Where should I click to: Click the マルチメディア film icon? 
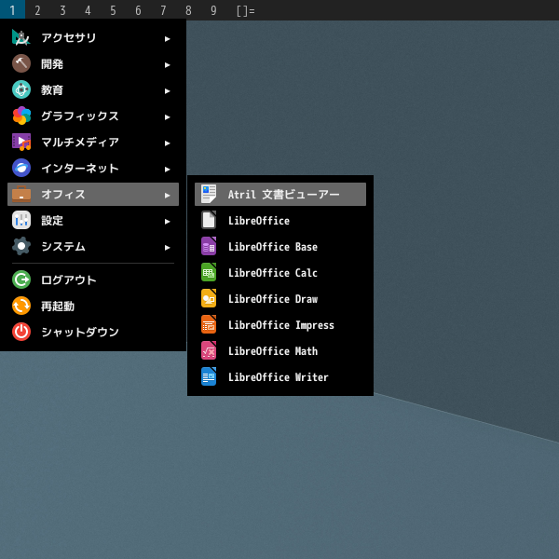point(21,142)
